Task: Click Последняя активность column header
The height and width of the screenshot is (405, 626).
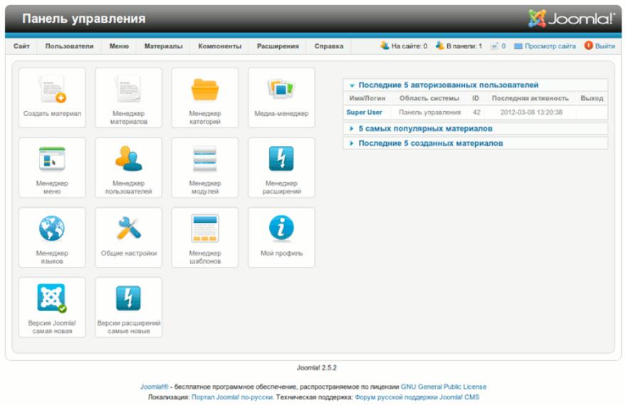Action: (x=530, y=98)
